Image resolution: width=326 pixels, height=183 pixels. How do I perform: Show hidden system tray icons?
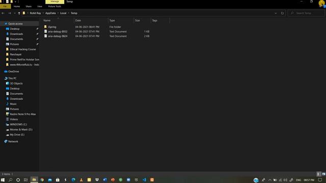269,180
